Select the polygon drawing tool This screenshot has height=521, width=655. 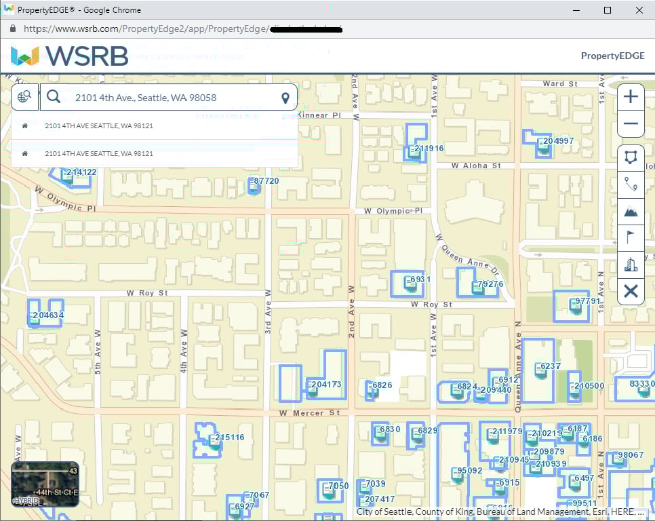click(631, 157)
